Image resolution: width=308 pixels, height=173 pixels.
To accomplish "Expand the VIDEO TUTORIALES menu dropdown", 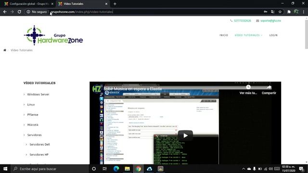I will 248,35.
